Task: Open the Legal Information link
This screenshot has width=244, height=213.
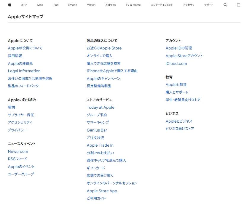Action: click(24, 71)
